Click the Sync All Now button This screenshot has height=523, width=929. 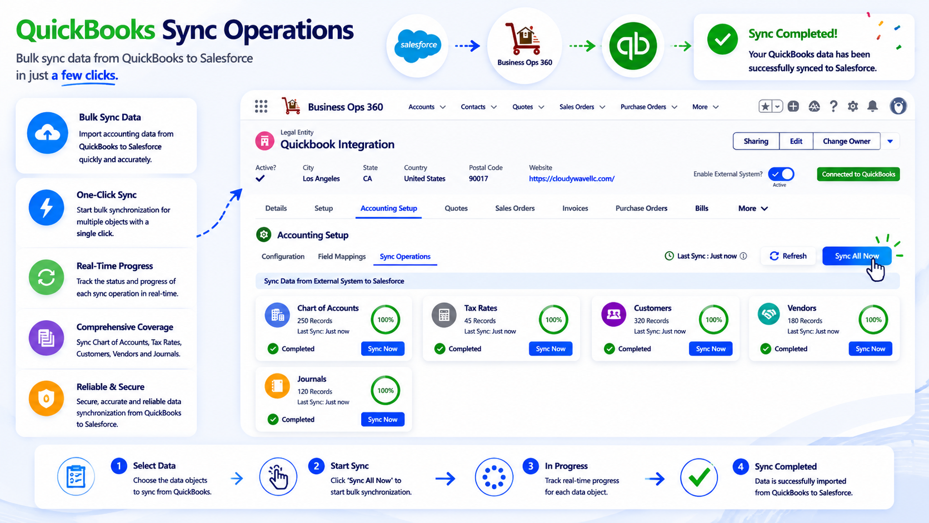click(857, 256)
